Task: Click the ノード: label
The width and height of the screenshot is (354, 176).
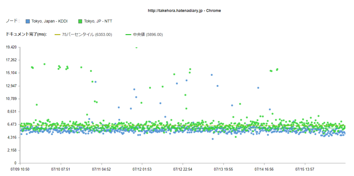Action: (13, 21)
